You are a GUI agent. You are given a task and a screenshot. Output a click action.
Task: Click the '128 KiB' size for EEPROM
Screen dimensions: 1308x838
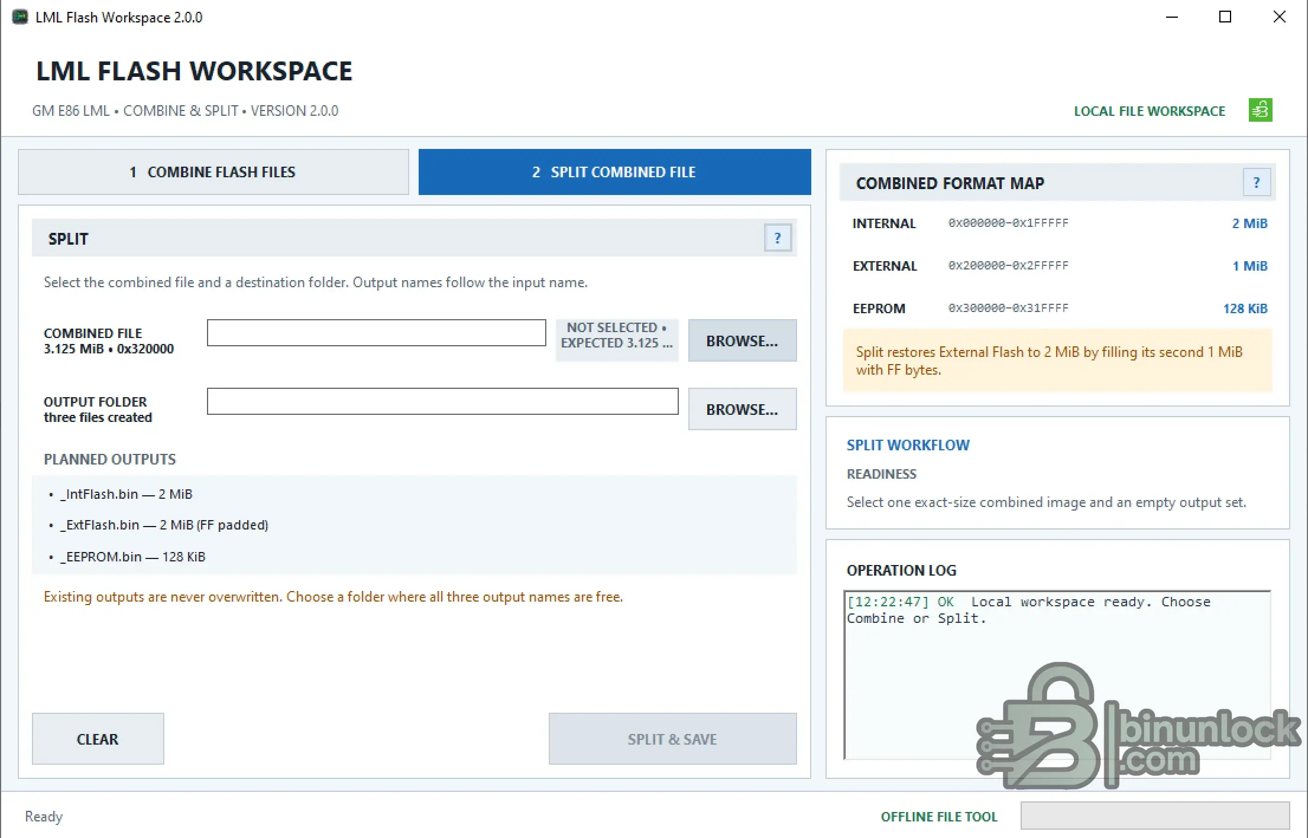point(1245,308)
